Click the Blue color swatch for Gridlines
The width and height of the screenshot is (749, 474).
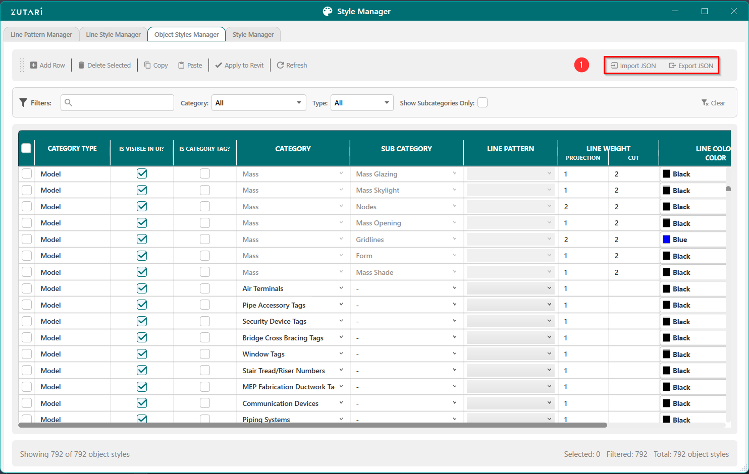pos(667,240)
